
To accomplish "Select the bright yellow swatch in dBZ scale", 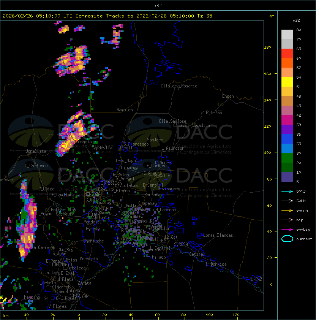I will click(287, 82).
